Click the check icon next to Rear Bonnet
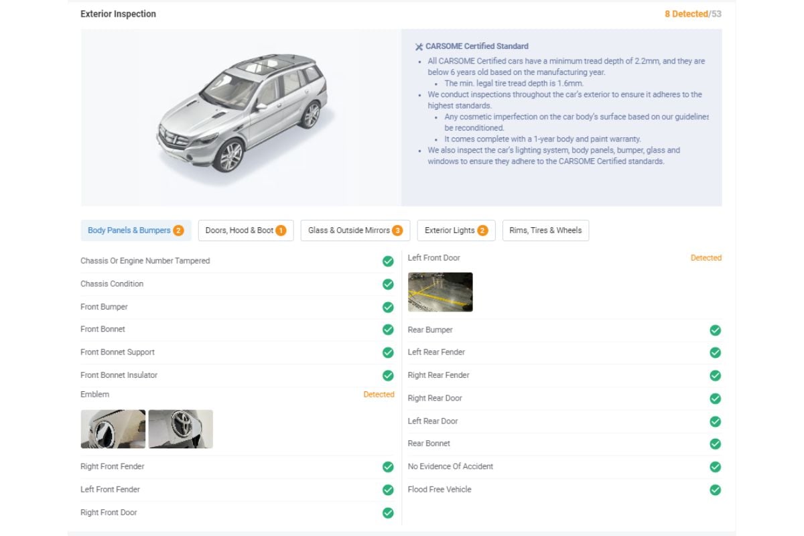 (715, 444)
